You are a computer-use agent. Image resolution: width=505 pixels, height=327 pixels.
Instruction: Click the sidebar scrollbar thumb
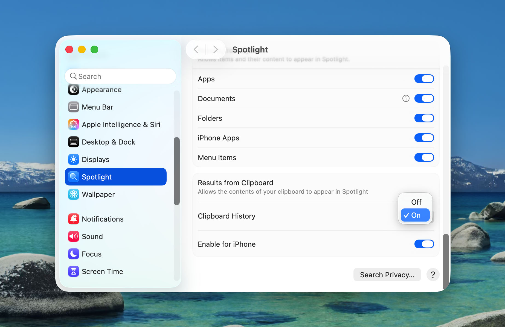tap(177, 171)
